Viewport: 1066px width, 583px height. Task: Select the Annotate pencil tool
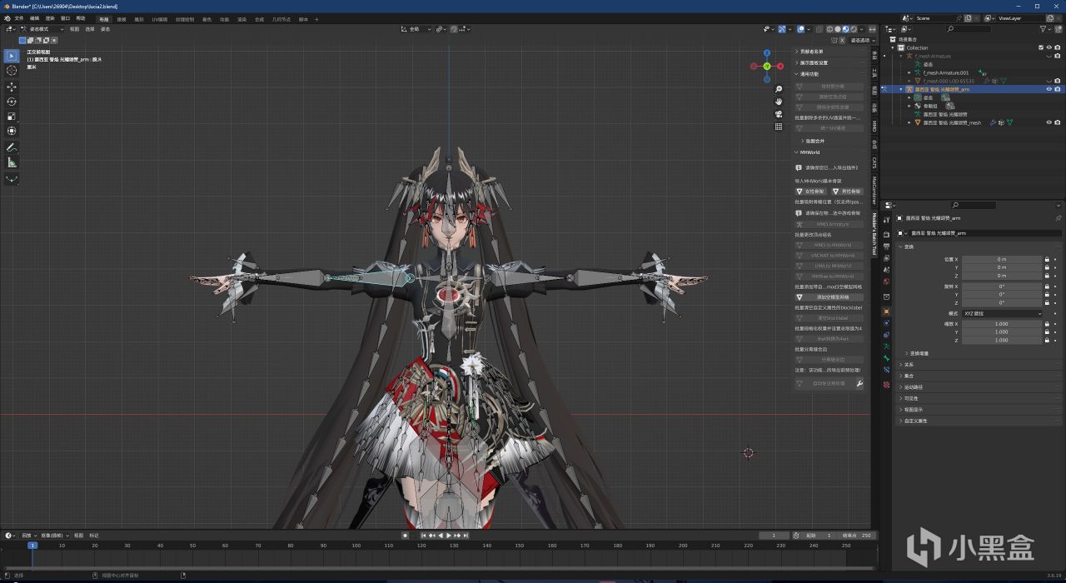[12, 147]
